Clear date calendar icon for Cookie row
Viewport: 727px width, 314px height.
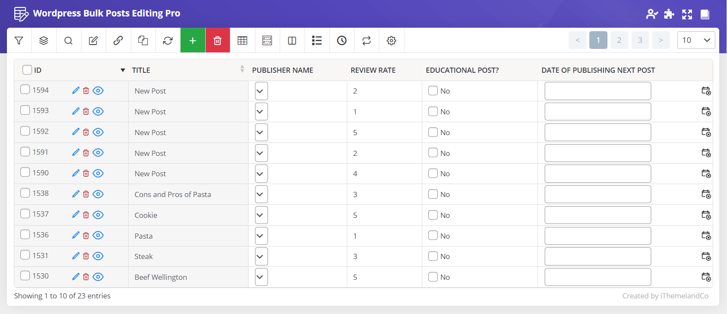click(706, 215)
